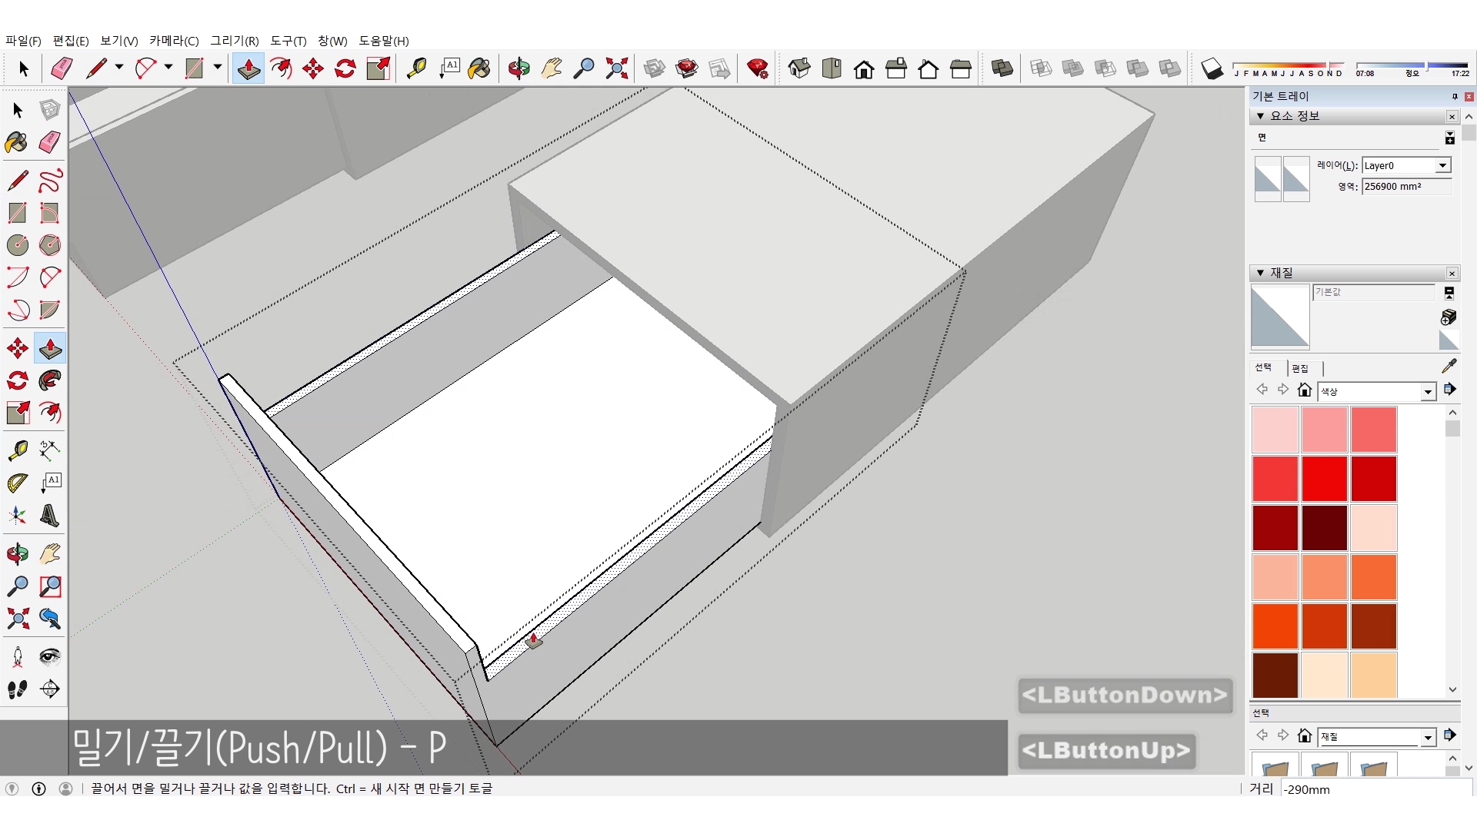Screen dimensions: 1477x830
Task: Pick the bright red color swatch
Action: pos(1324,478)
